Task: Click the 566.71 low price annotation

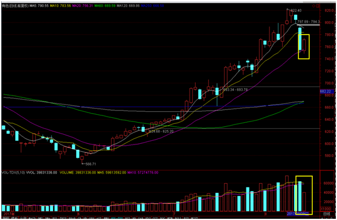Action: [x=91, y=164]
